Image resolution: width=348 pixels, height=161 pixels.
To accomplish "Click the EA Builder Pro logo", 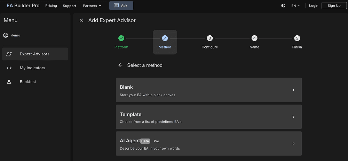I will click(23, 6).
